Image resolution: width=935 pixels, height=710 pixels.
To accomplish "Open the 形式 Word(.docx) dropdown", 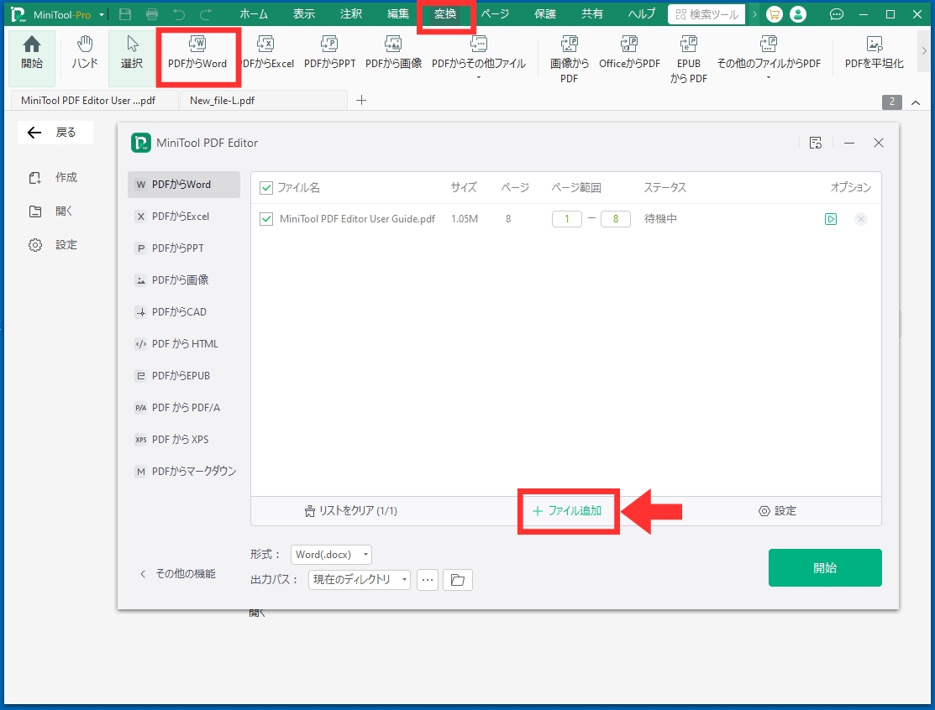I will point(331,555).
